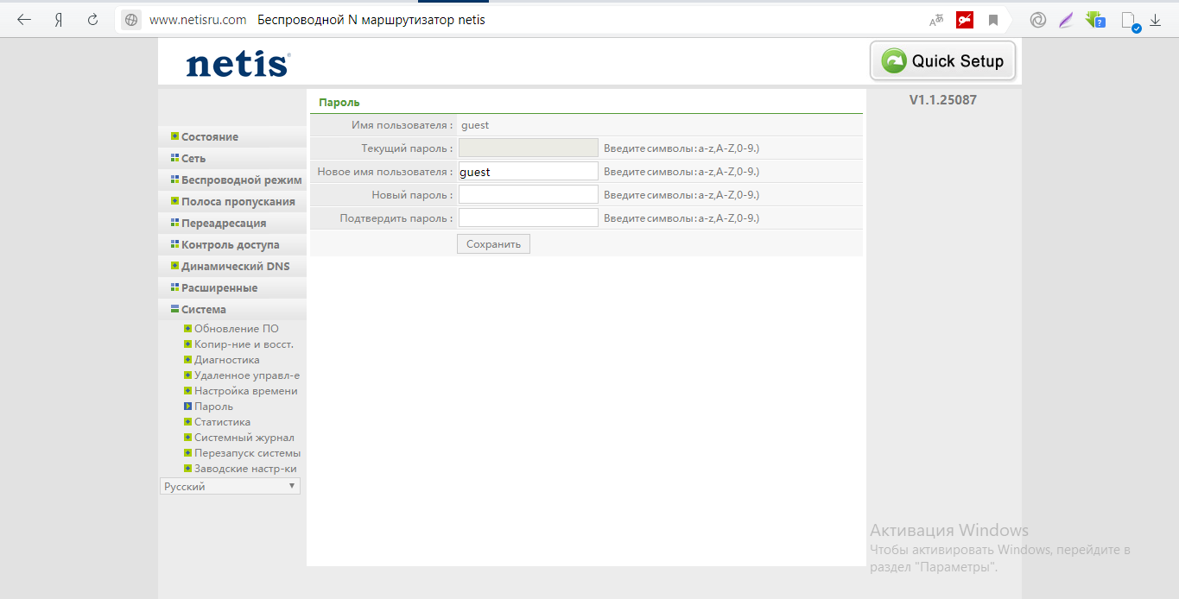Open the red password manager key icon
This screenshot has width=1179, height=599.
coord(965,20)
